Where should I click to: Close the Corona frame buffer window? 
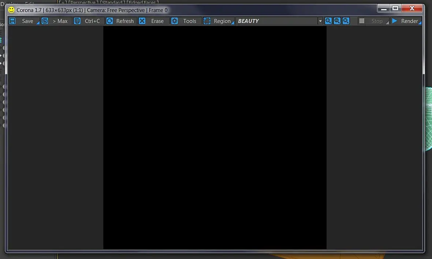coord(412,8)
